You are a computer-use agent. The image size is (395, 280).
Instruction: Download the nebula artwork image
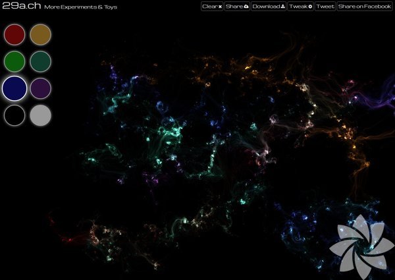pyautogui.click(x=268, y=7)
